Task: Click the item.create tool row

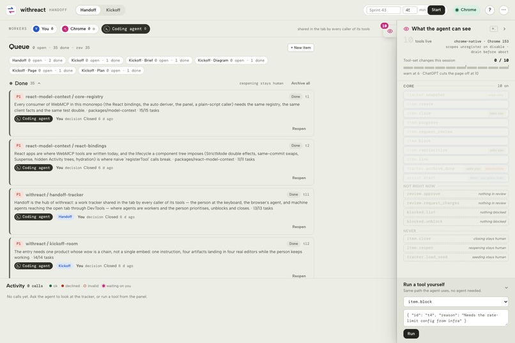Action: pos(456,104)
